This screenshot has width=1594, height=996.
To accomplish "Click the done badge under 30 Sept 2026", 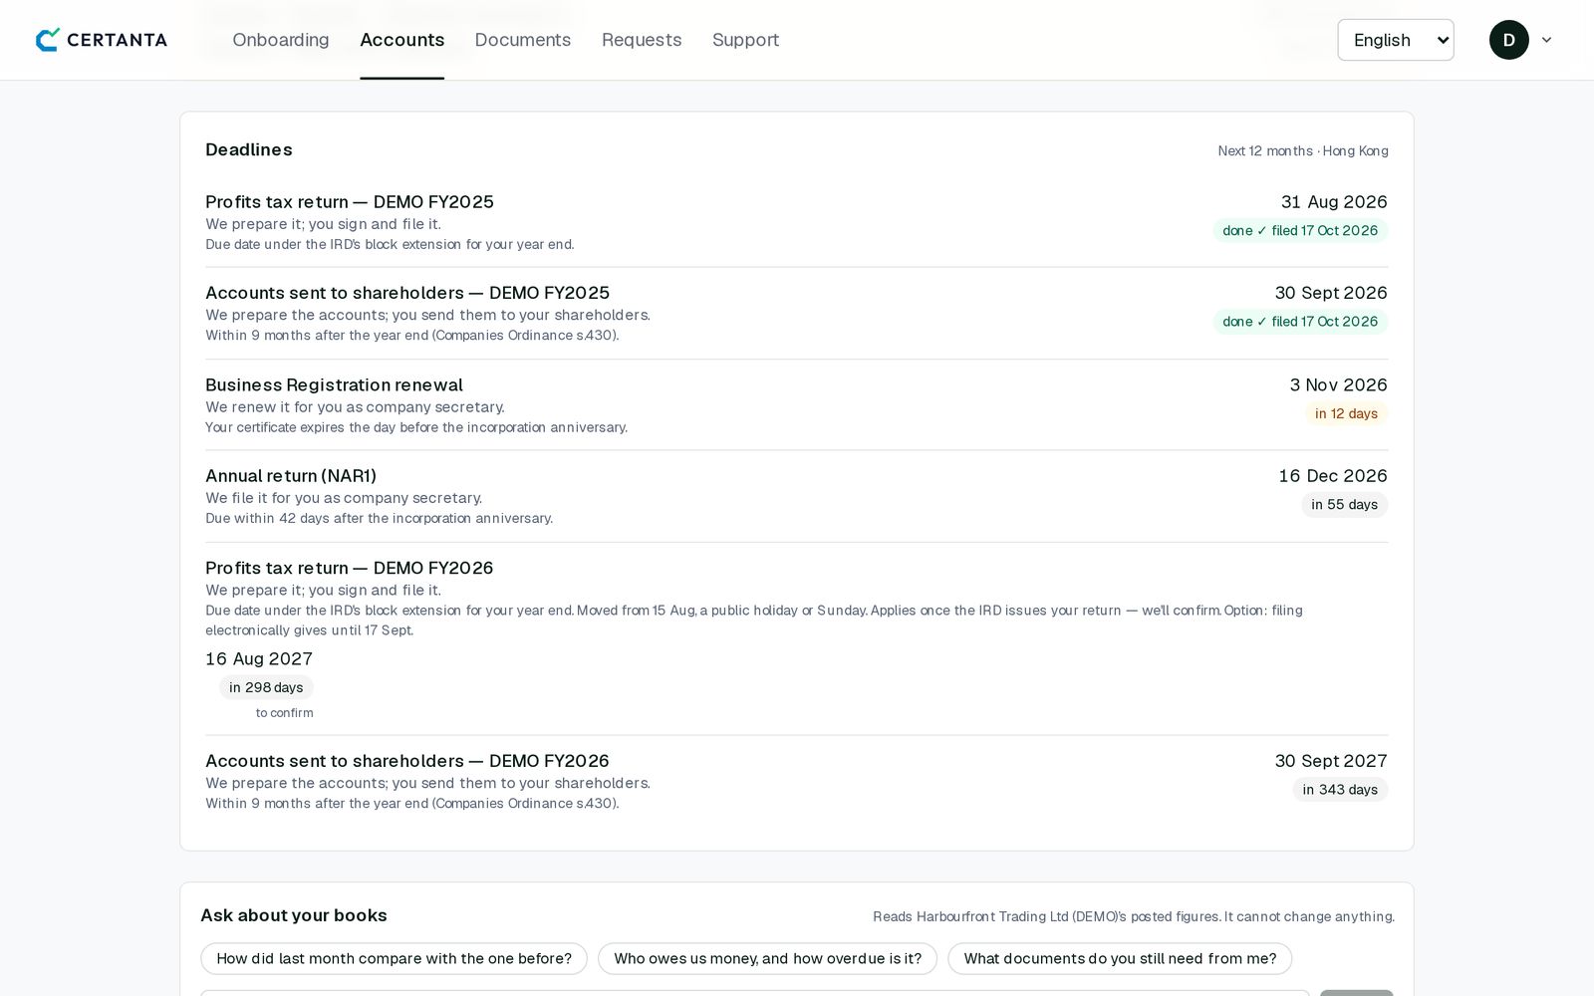I will click(x=1300, y=322).
